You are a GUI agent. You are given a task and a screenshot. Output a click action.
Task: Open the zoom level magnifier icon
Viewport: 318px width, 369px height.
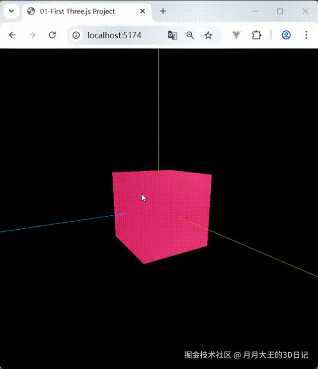point(190,35)
